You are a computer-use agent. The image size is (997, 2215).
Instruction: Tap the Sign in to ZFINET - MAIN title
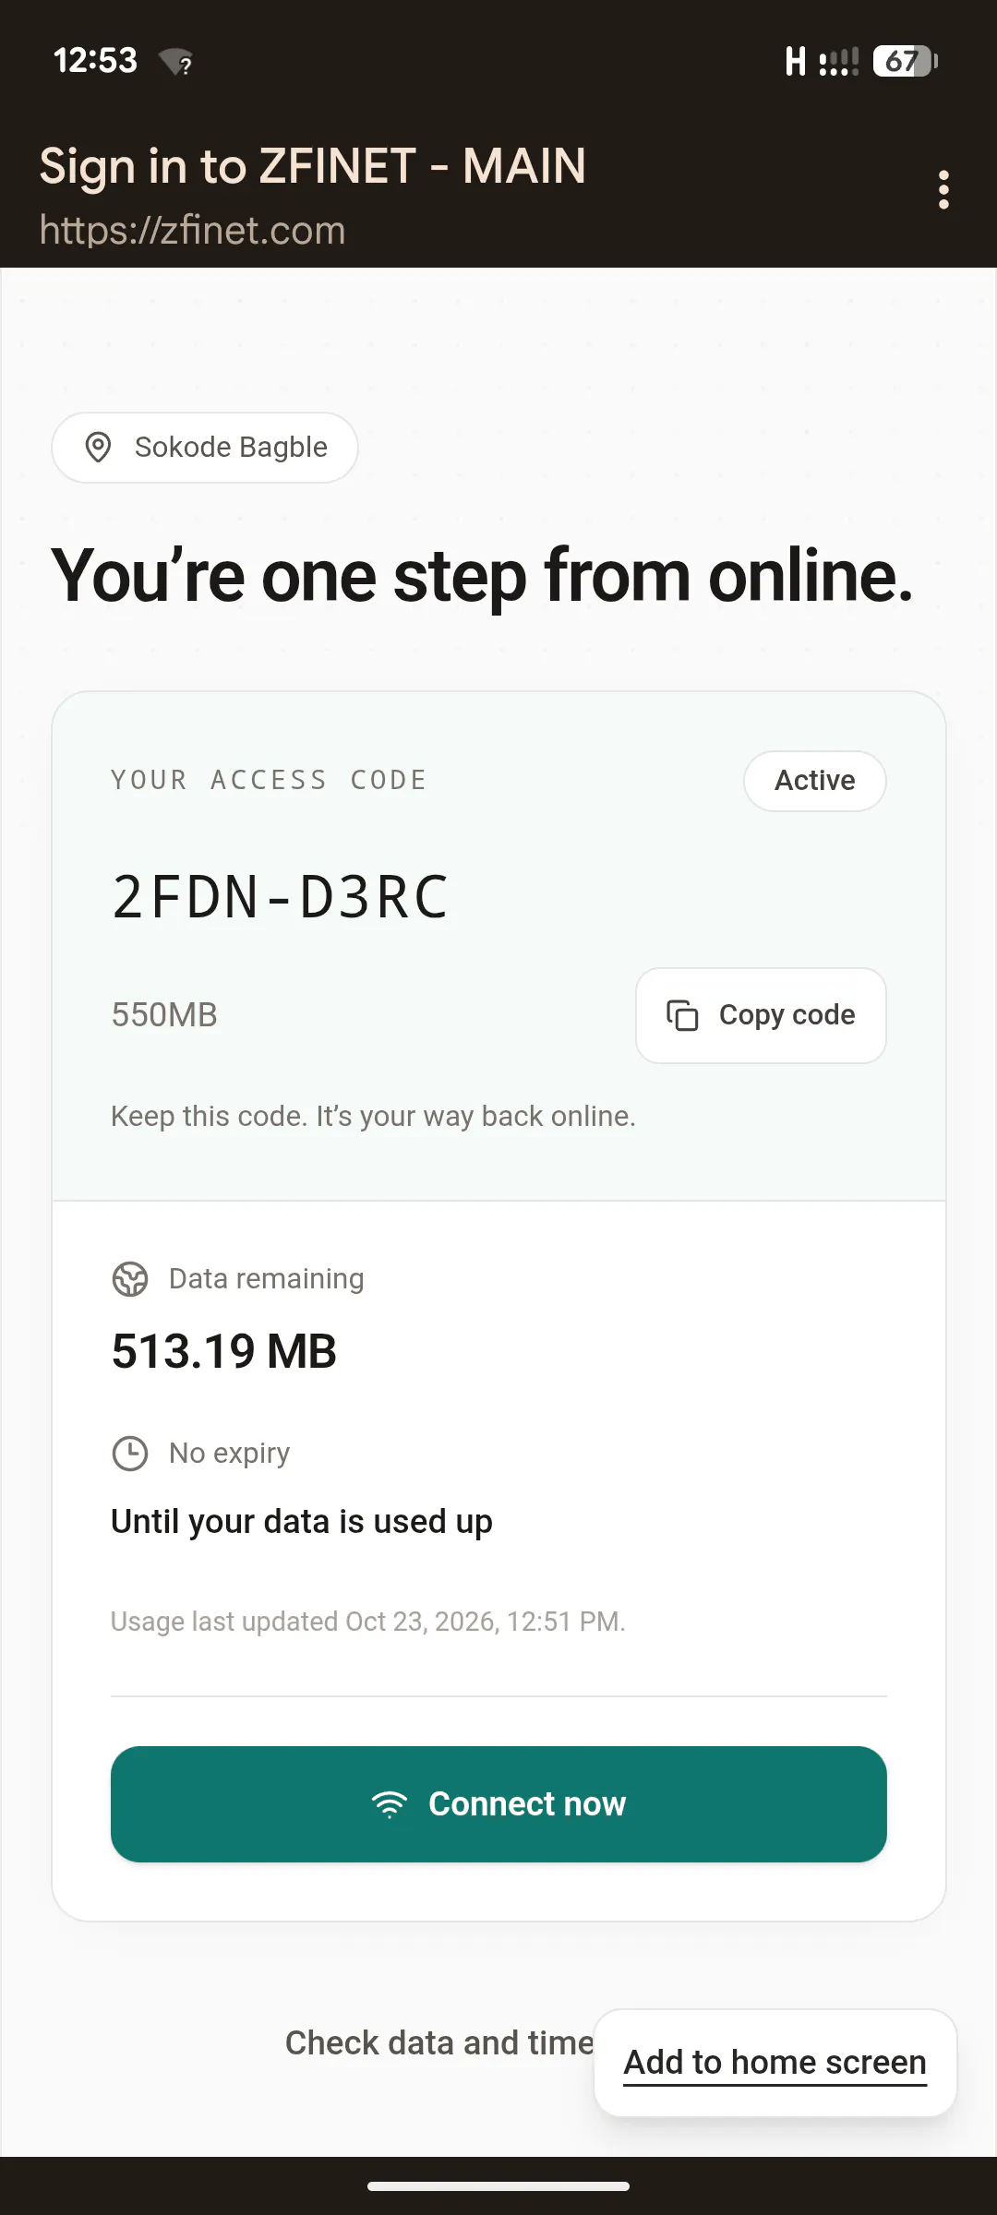click(x=313, y=167)
